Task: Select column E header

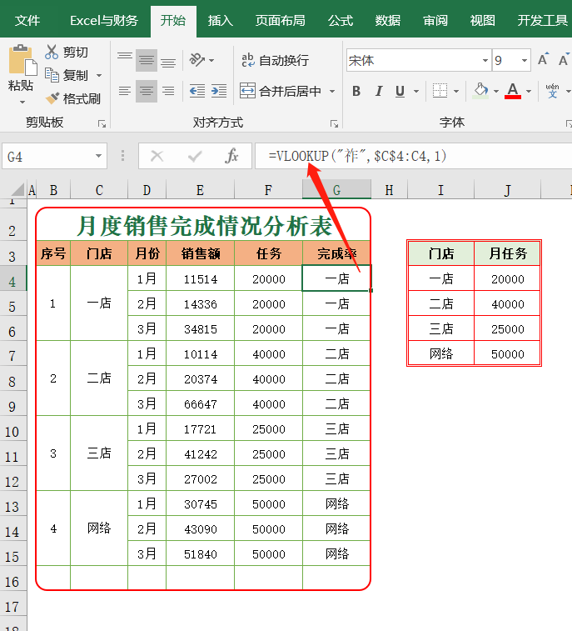Action: point(200,189)
